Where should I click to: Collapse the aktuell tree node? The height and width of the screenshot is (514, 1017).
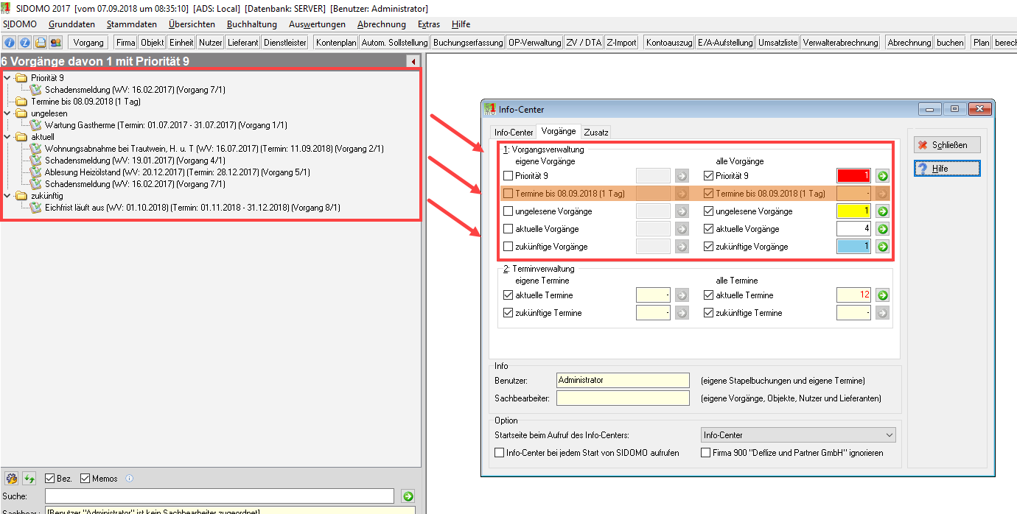click(7, 137)
